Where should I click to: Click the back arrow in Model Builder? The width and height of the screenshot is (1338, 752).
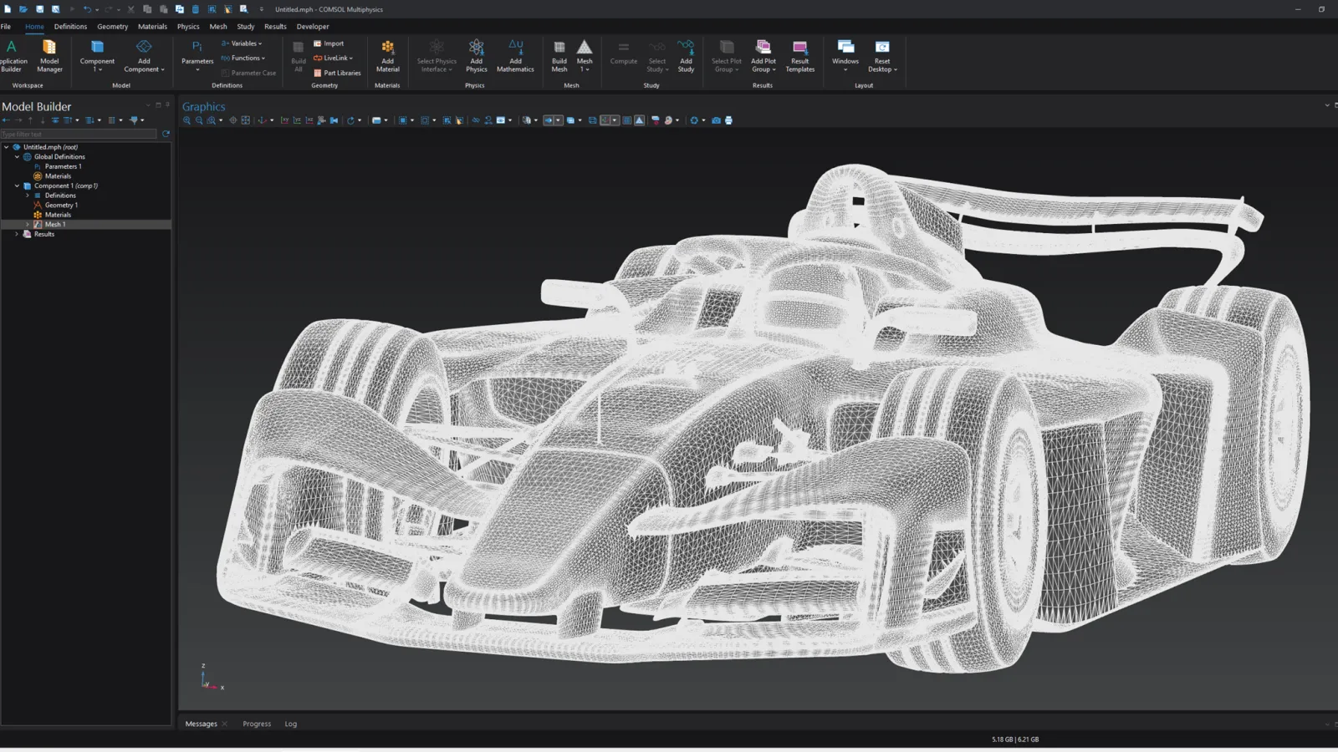pyautogui.click(x=6, y=120)
